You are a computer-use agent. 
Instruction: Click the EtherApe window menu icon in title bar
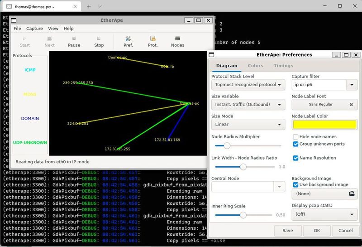coord(14,20)
